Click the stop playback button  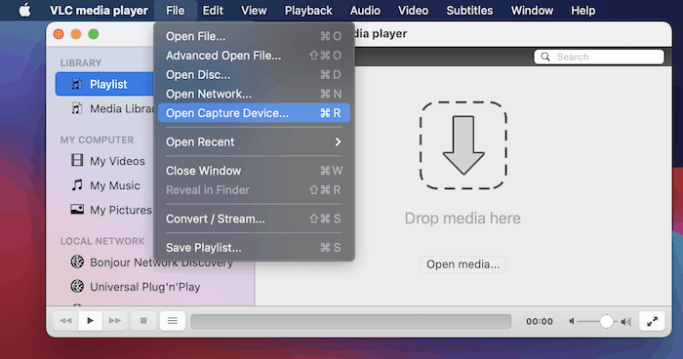[x=143, y=321]
